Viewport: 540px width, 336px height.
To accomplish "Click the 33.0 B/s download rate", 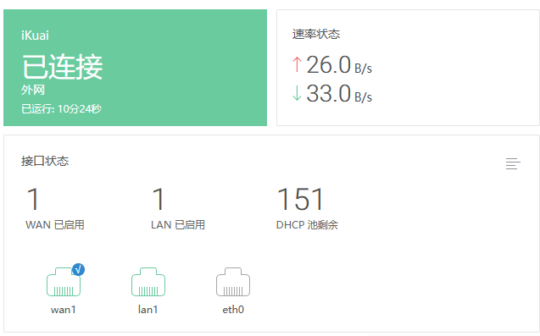I will [339, 93].
